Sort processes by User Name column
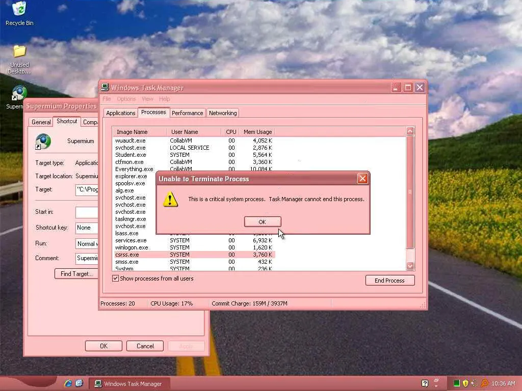Screen dimensions: 522x391 pos(193,132)
